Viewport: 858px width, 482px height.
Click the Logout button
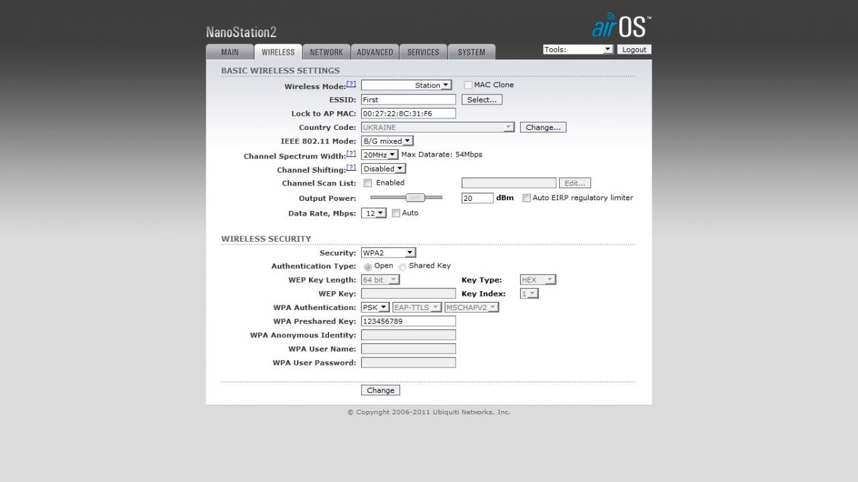(x=633, y=50)
